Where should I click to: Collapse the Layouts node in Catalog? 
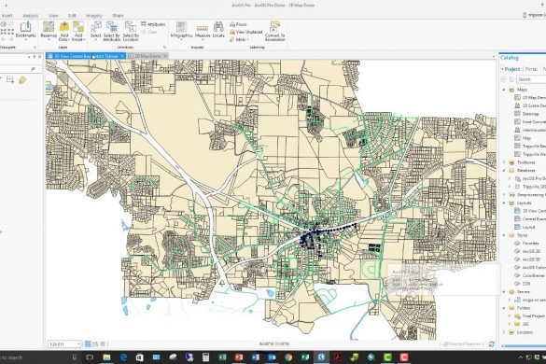pos(504,203)
